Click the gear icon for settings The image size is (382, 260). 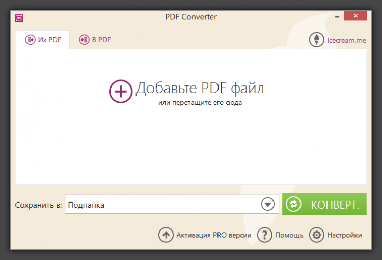click(317, 235)
